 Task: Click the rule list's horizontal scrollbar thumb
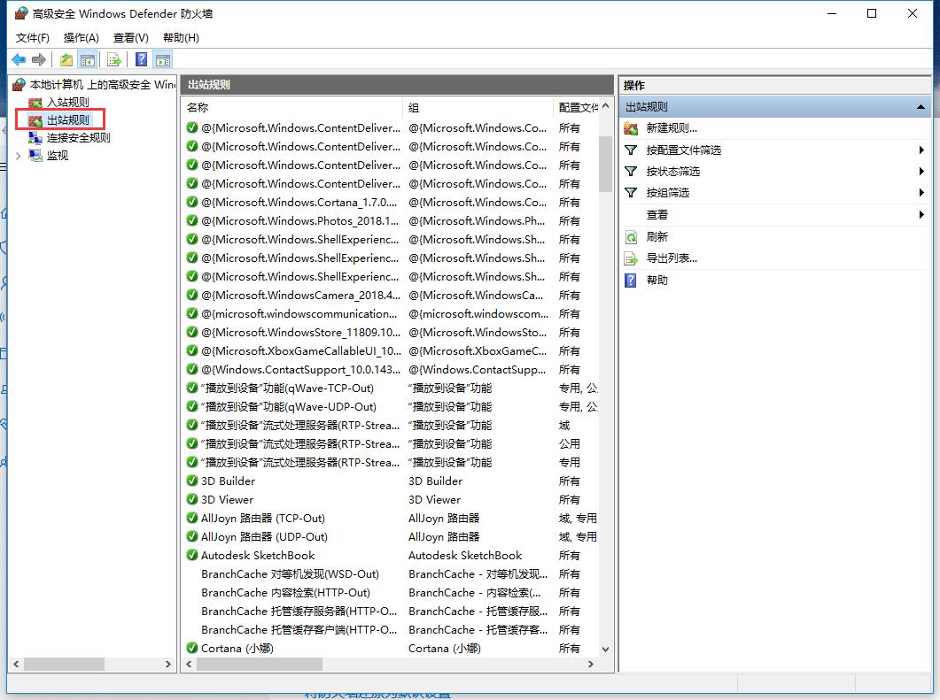(x=259, y=664)
